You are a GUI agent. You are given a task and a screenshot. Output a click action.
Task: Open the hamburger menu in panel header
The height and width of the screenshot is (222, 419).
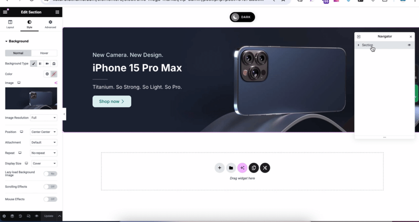5,12
